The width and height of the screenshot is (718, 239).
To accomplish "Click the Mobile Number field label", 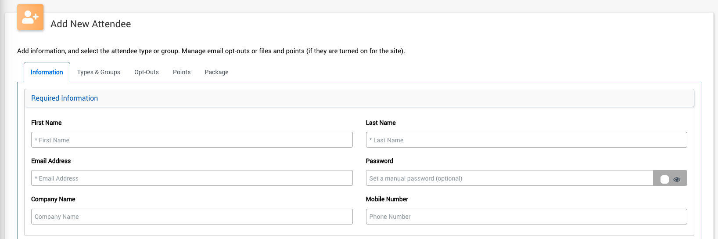I will point(387,199).
